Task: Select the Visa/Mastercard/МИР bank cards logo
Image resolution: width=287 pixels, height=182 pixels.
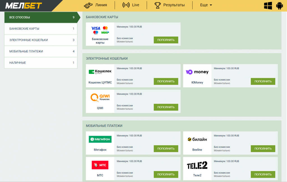Action: coord(100,30)
